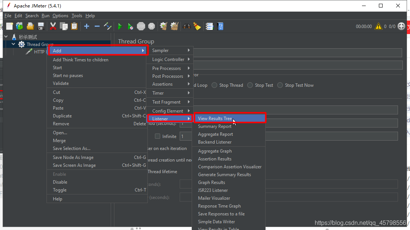Choose Response Time Graph listener
410x230 pixels.
(x=228, y=206)
